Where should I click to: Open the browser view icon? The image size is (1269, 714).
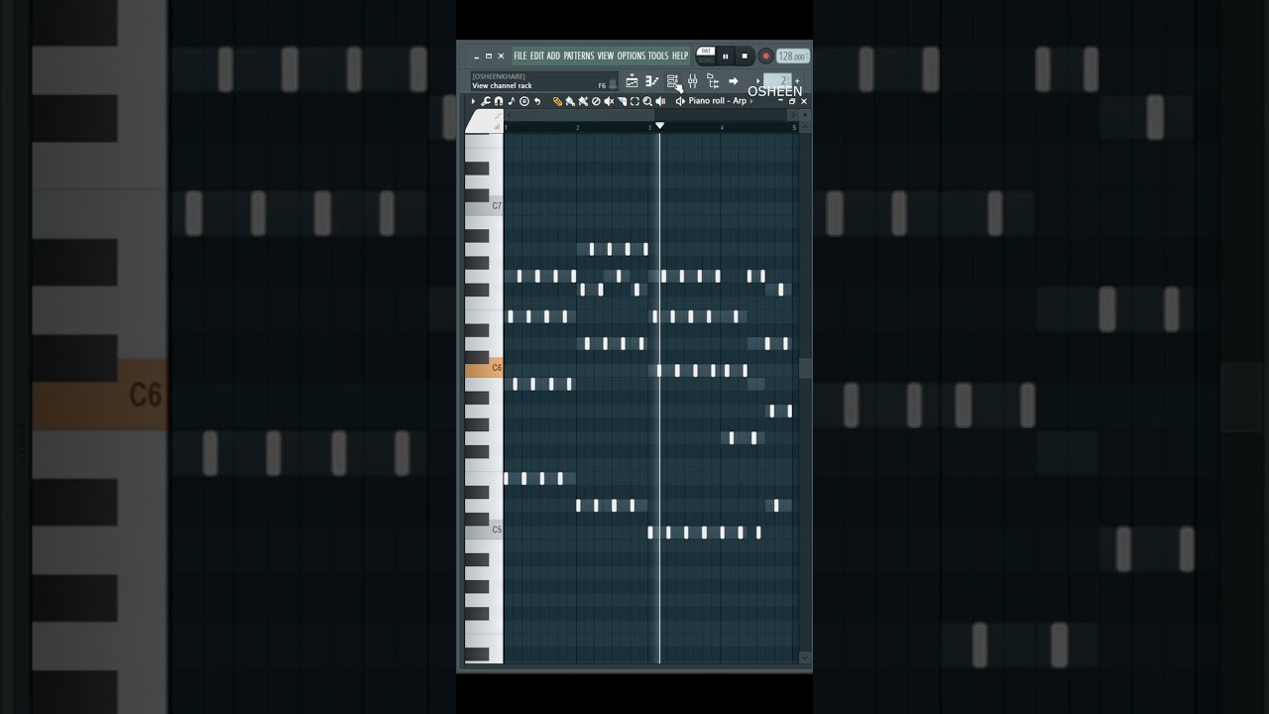point(713,81)
